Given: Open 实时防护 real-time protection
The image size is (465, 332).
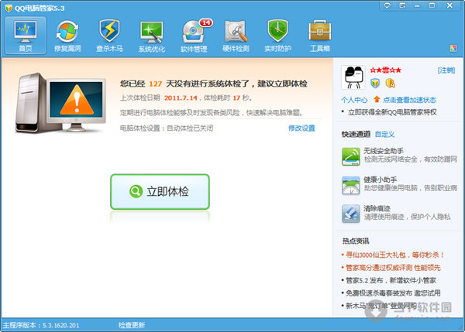Looking at the screenshot, I should coord(277,36).
